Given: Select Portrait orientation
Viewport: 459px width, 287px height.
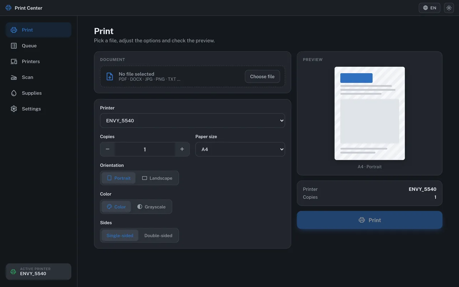Looking at the screenshot, I should coord(118,178).
